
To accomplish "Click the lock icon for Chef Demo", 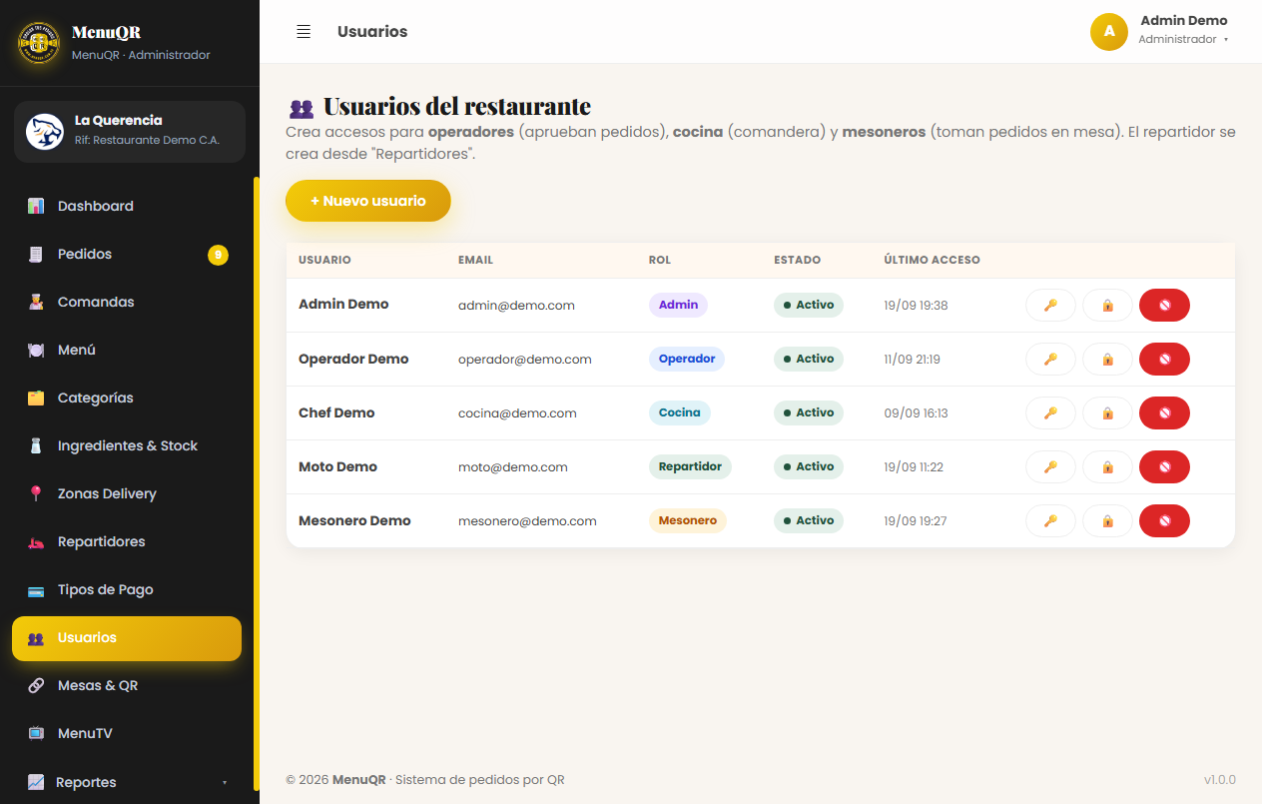I will click(x=1107, y=412).
